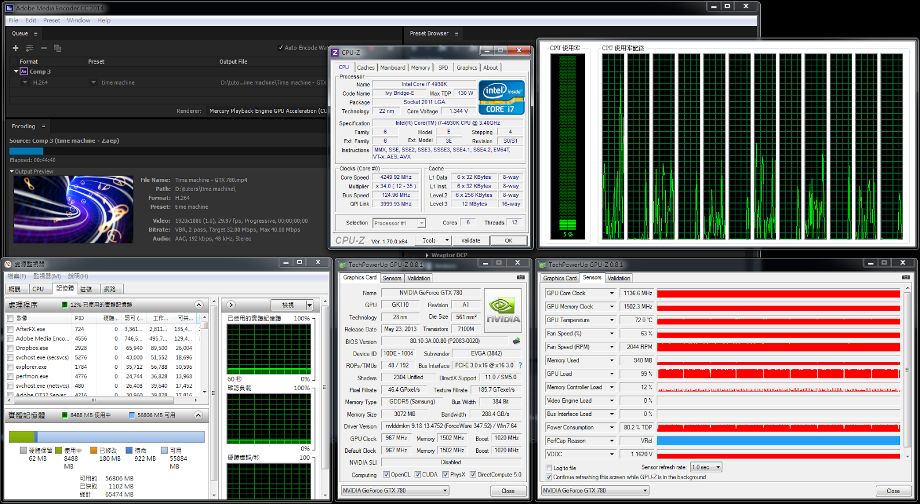Open Validation tab in GPU-Z Graphics Card window
The height and width of the screenshot is (504, 920).
pos(419,278)
